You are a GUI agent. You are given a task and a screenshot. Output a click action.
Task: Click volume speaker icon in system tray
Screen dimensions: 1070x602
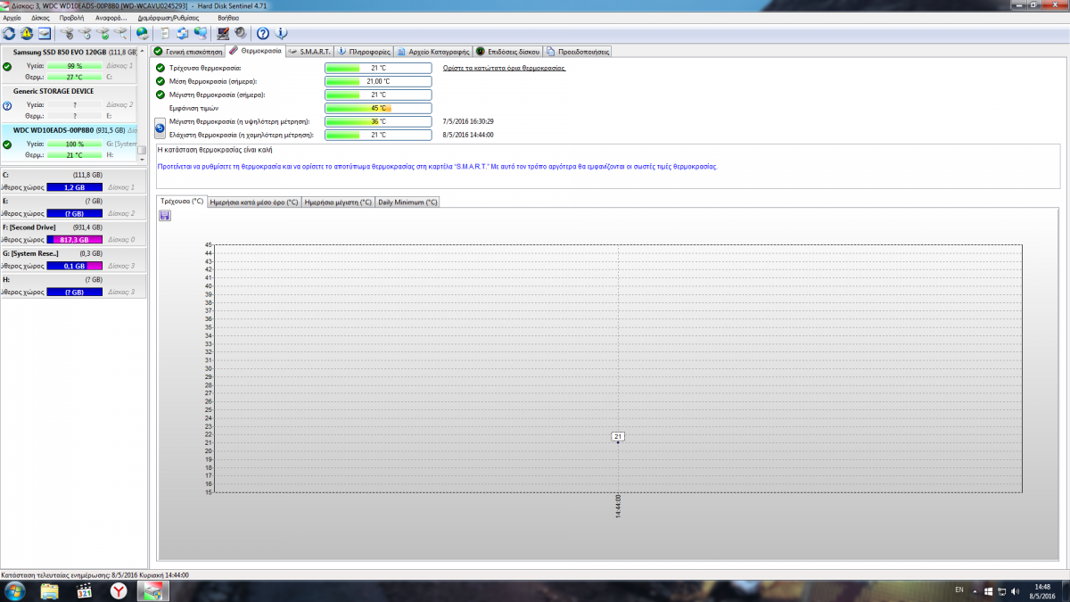[1014, 591]
